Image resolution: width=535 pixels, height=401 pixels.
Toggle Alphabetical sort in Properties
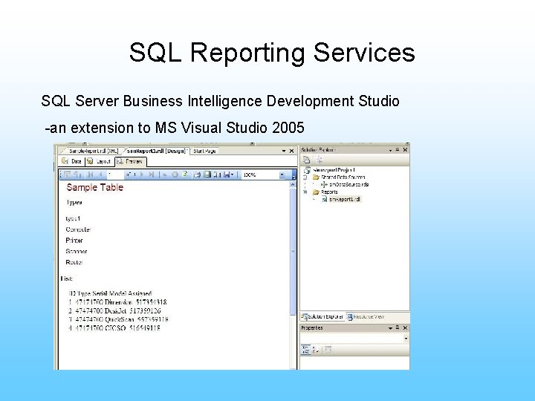pos(316,350)
